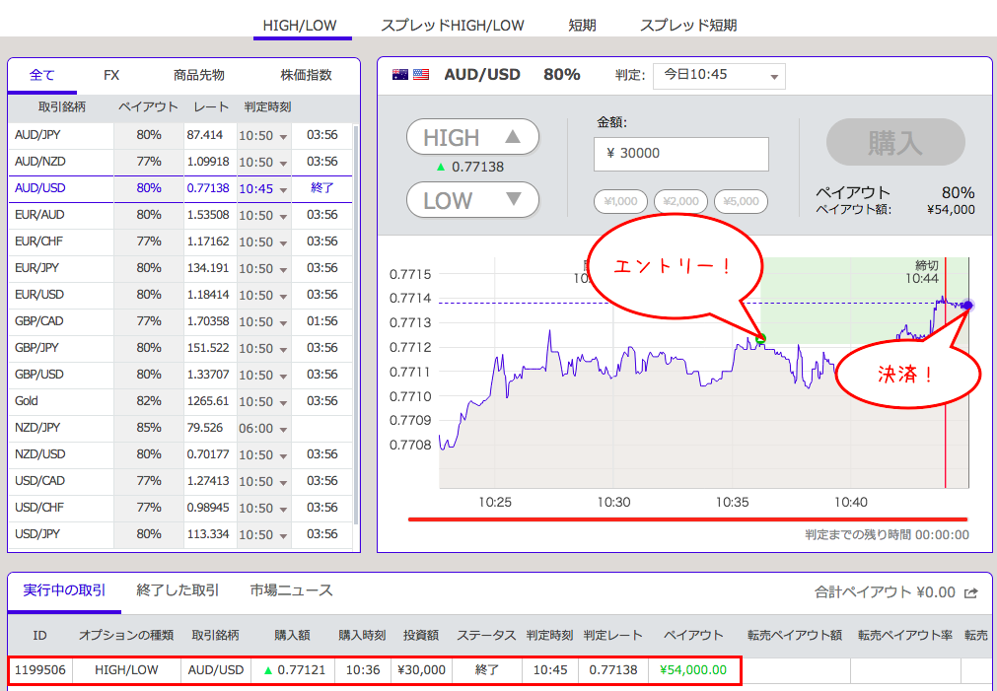Viewport: 997px width, 691px height.
Task: Show the 終了した取引 tab
Action: (178, 590)
